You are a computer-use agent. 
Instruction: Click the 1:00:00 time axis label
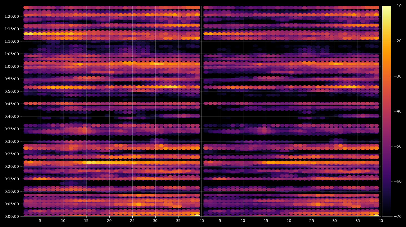[x=12, y=66]
